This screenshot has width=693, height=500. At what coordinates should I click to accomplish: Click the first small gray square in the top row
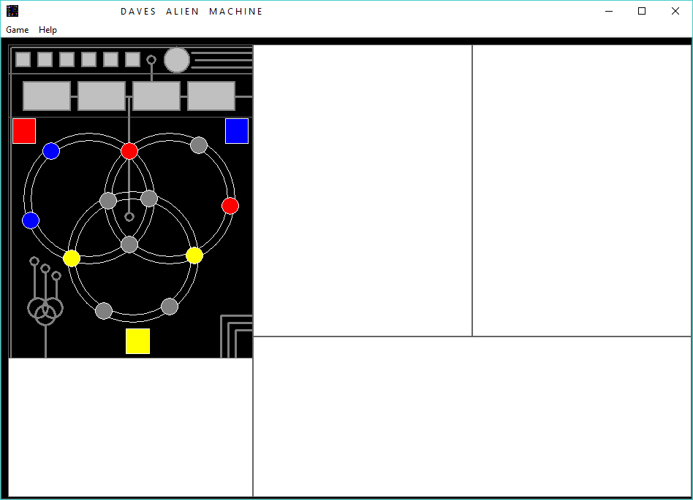click(x=23, y=60)
